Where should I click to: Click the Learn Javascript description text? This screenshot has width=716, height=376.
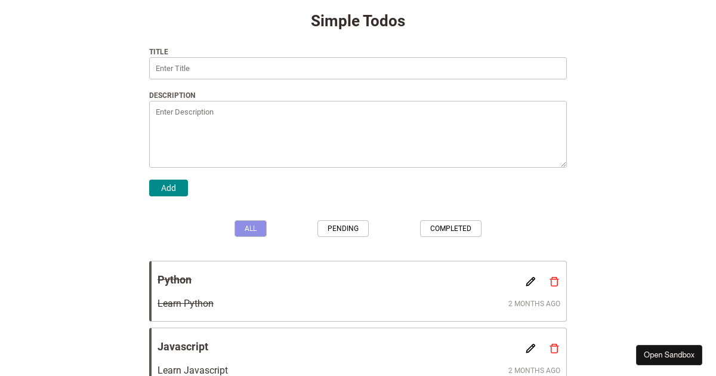click(193, 370)
